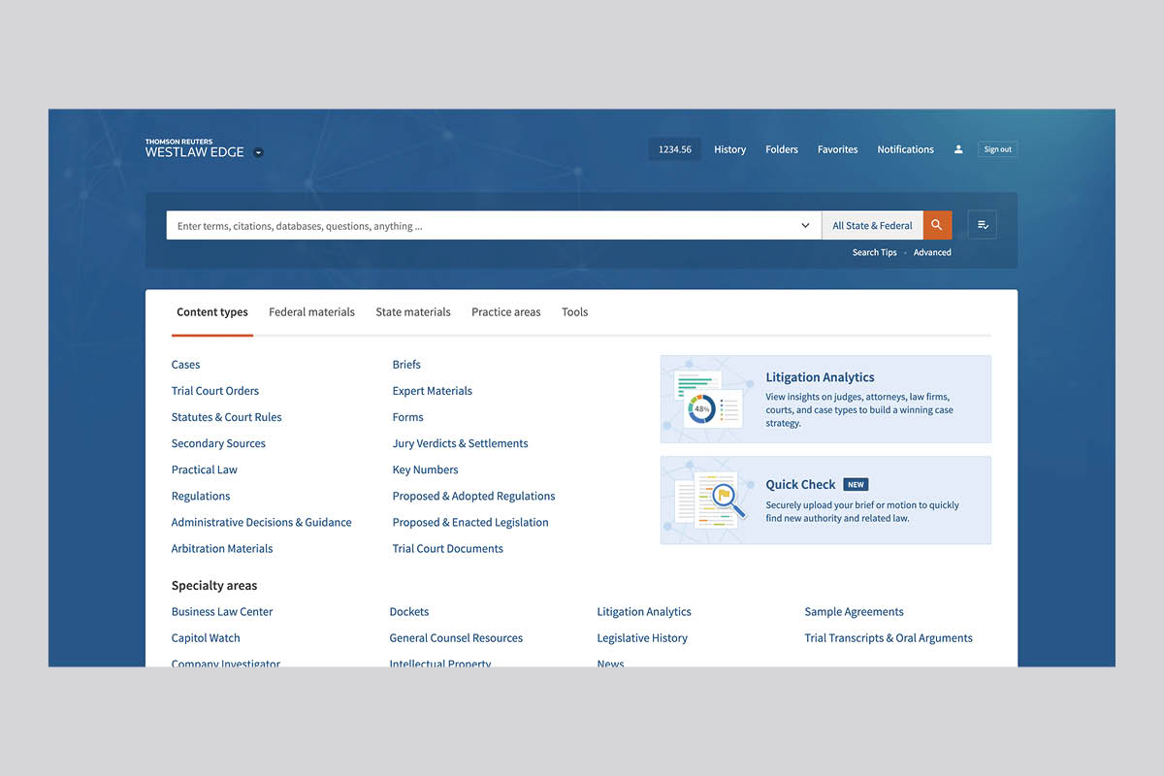Open the Tools tab

(574, 312)
